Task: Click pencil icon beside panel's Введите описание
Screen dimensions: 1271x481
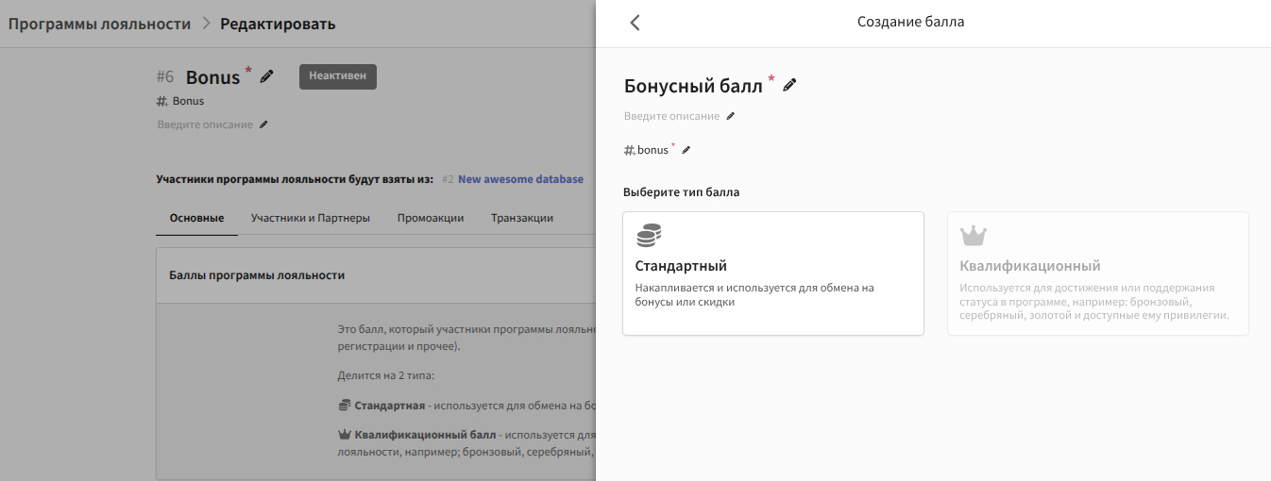Action: [x=730, y=116]
